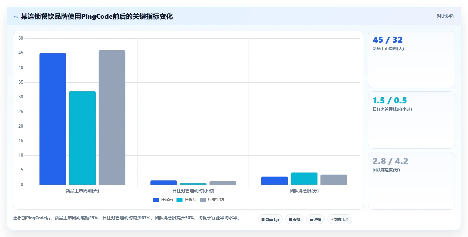Select the 数据卡片 tag button
The width and height of the screenshot is (468, 237).
click(x=340, y=219)
